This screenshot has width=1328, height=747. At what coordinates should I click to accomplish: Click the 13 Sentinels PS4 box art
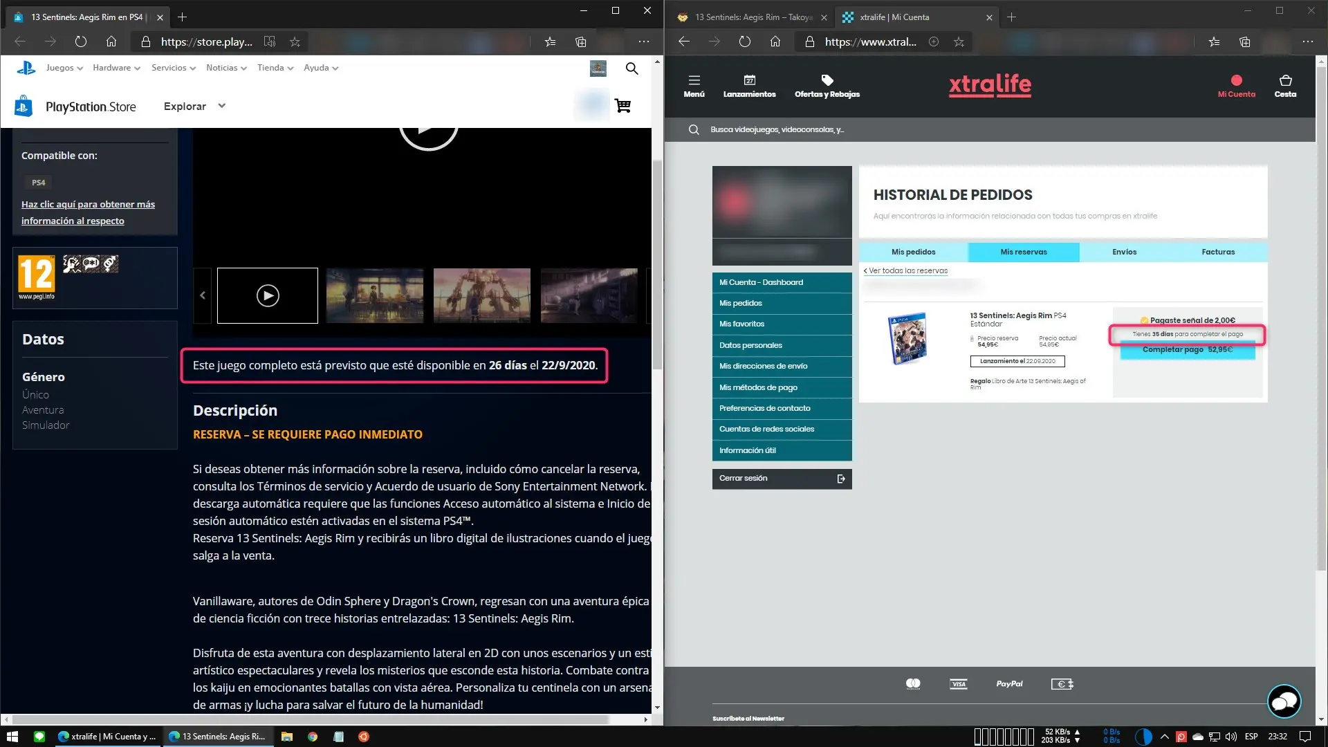(907, 338)
